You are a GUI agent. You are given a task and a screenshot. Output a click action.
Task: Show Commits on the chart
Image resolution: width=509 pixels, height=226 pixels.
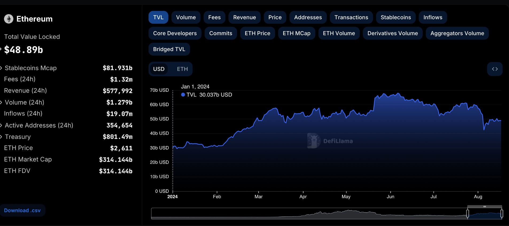click(221, 33)
